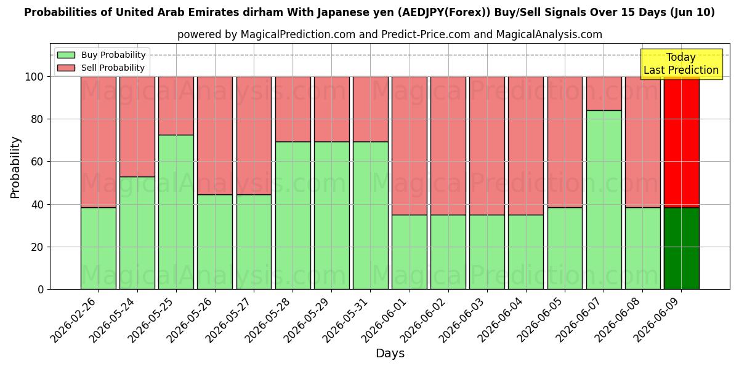
Task: Click the y-axis tick value 60
Action: coord(39,162)
